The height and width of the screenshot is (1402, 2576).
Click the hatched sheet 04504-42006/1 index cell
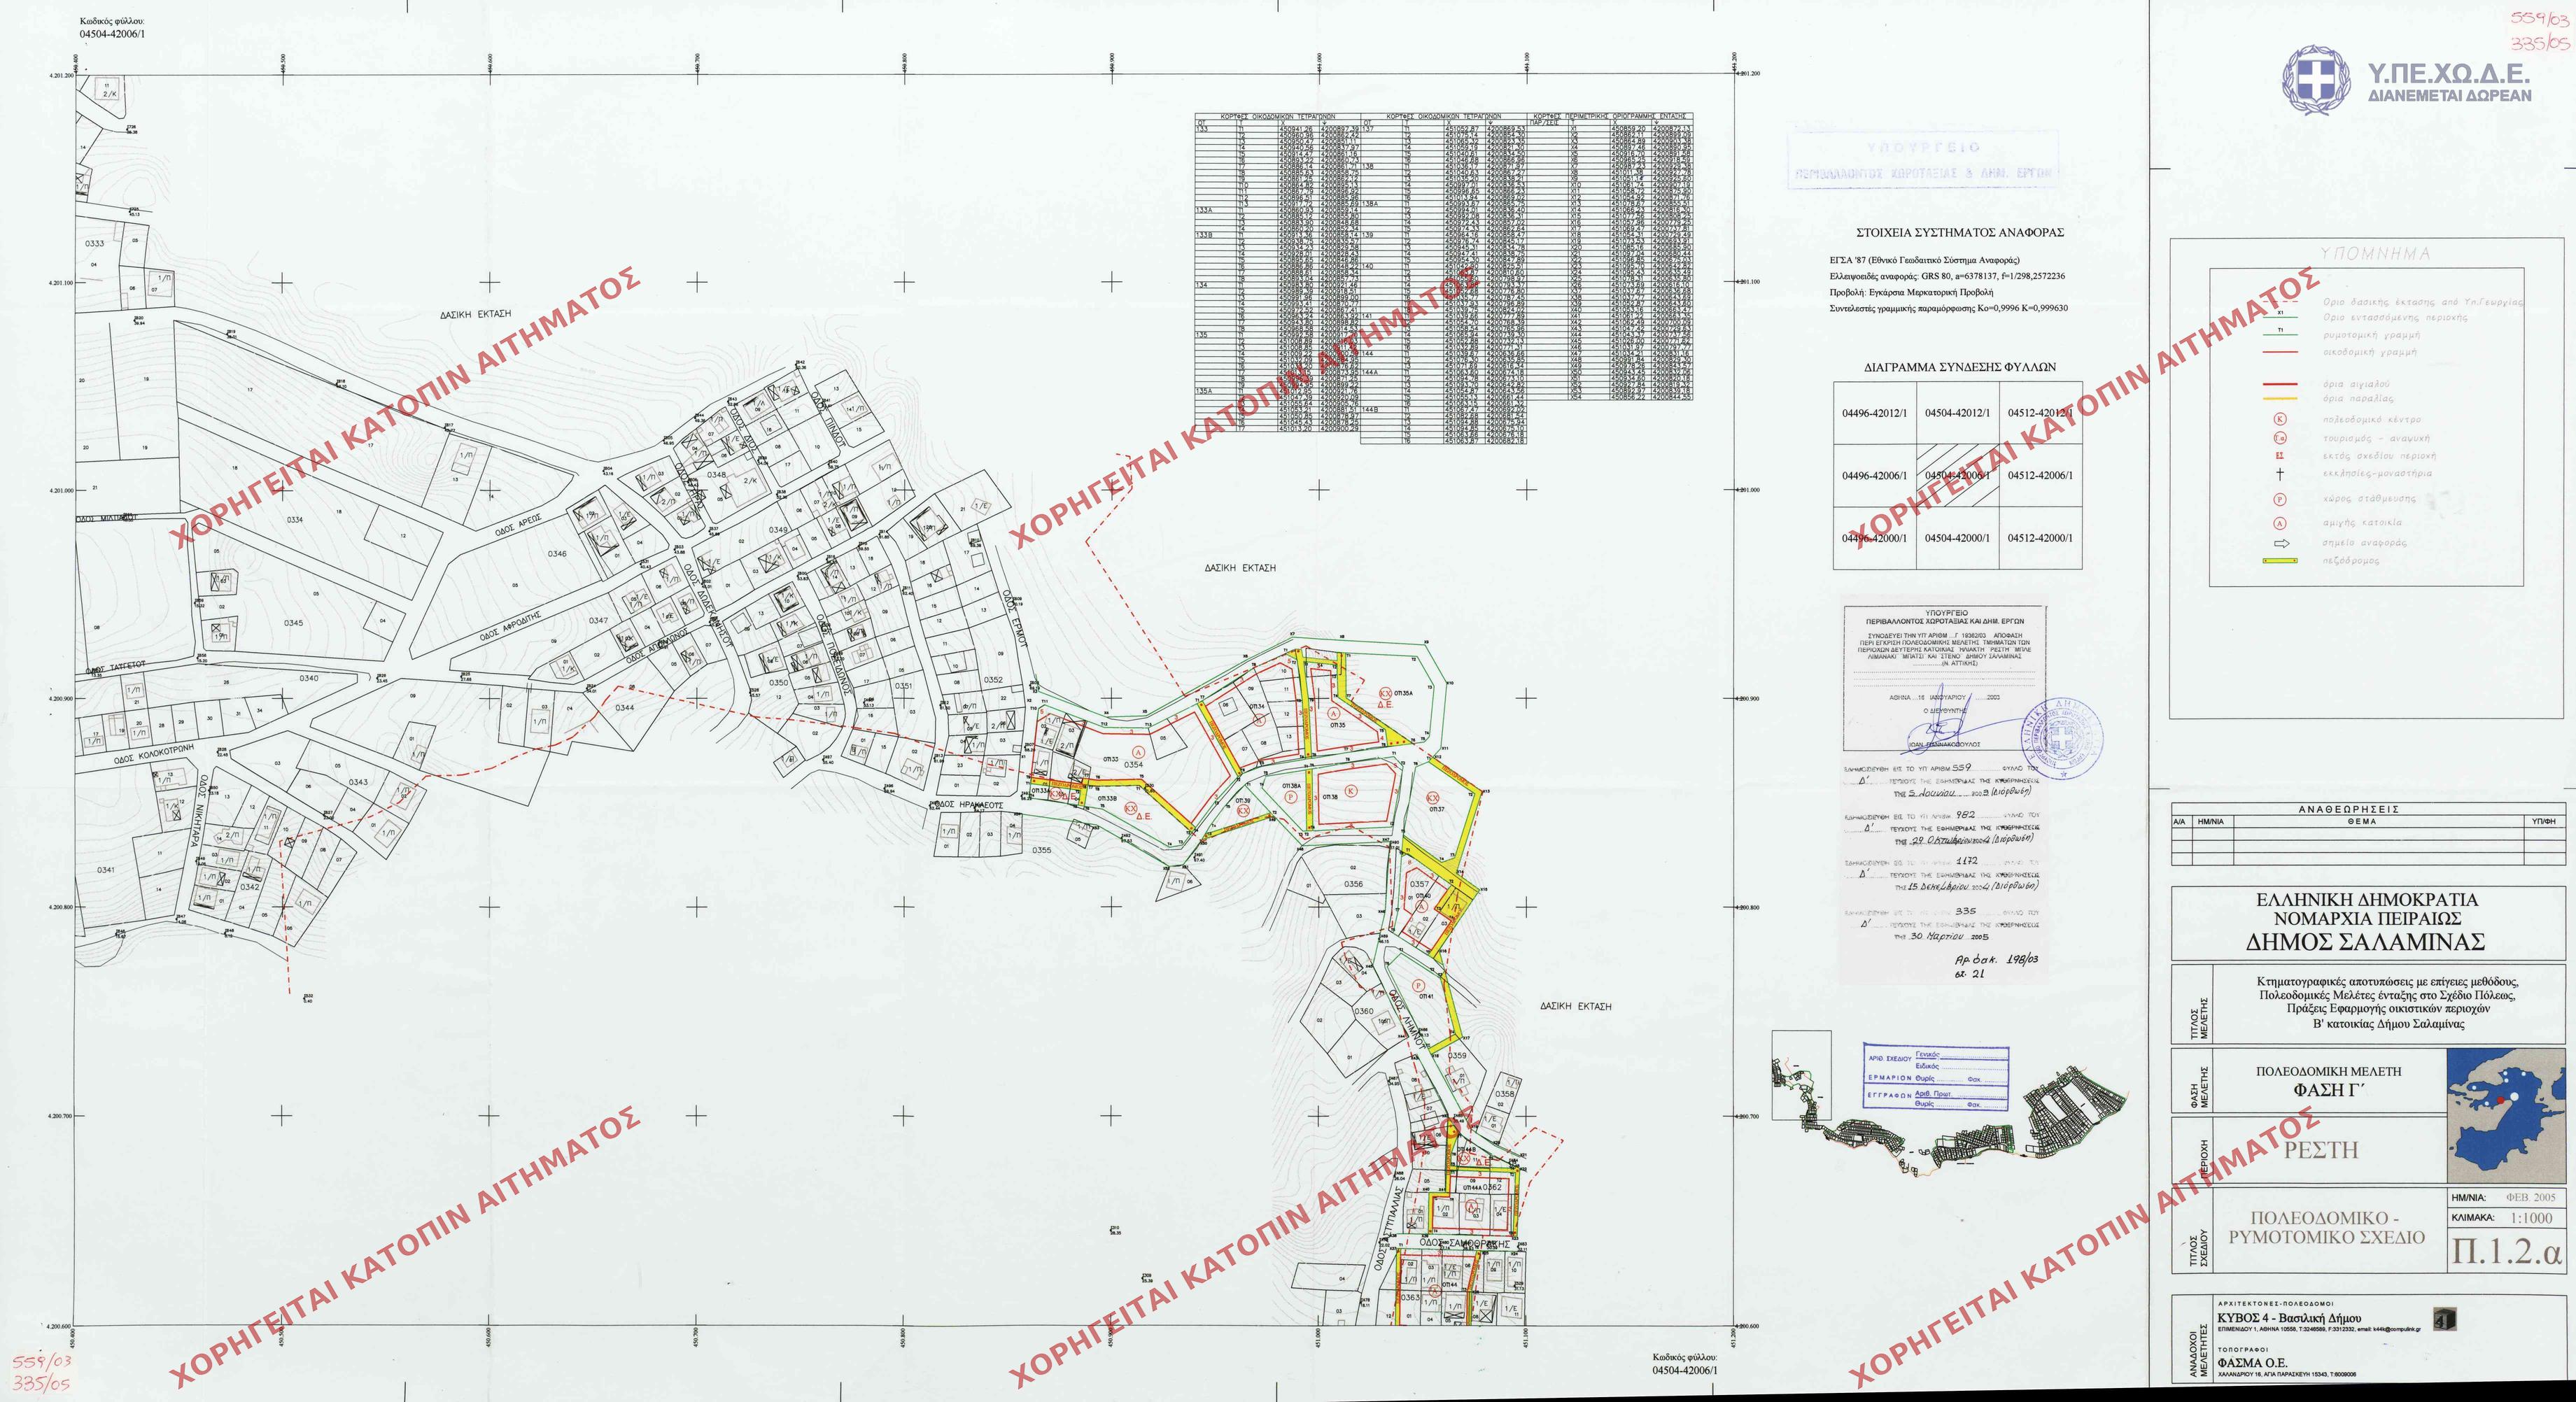1957,476
